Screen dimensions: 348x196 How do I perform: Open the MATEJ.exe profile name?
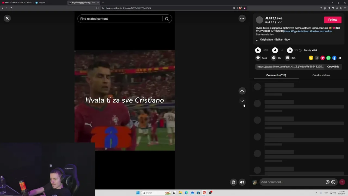tap(274, 18)
